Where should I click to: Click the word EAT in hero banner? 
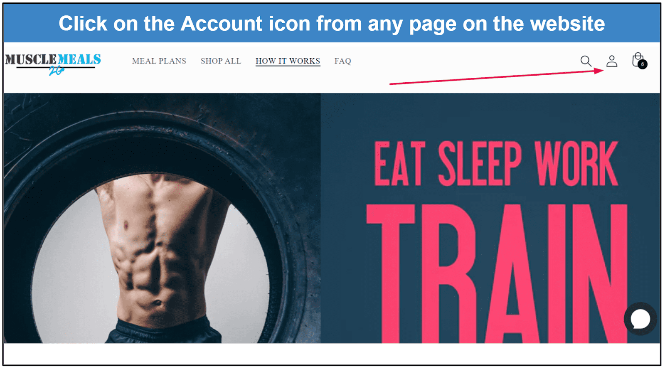point(400,163)
